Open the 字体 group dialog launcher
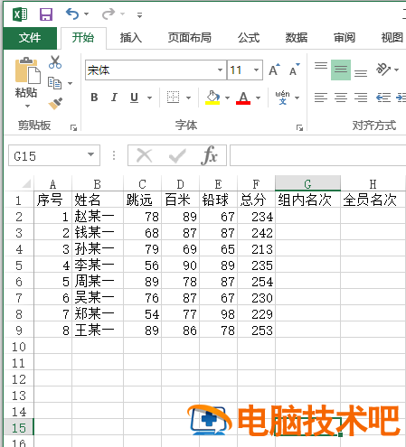 pyautogui.click(x=299, y=127)
